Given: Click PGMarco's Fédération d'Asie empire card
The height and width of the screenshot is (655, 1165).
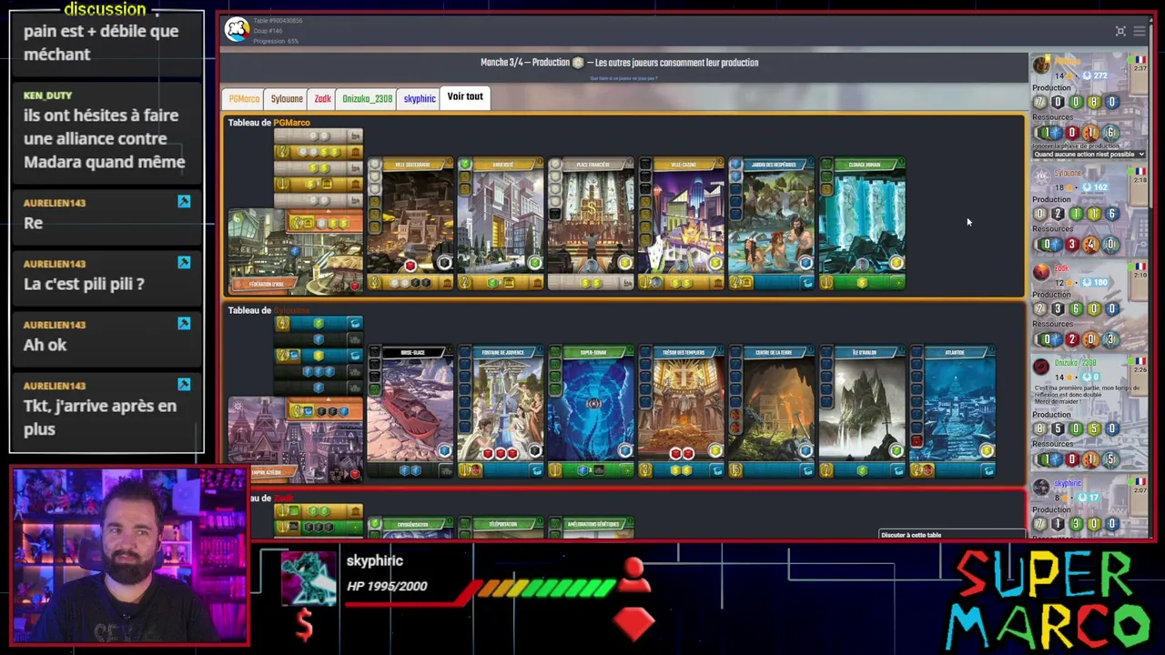Looking at the screenshot, I should (295, 250).
